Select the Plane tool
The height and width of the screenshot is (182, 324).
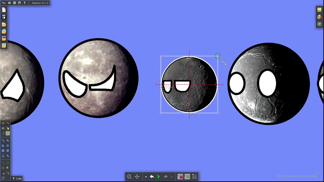[3, 156]
